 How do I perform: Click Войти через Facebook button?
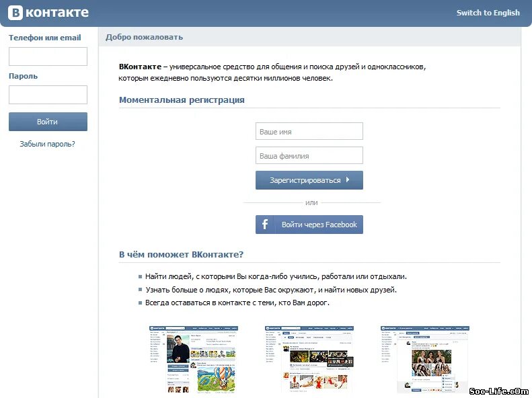(309, 225)
